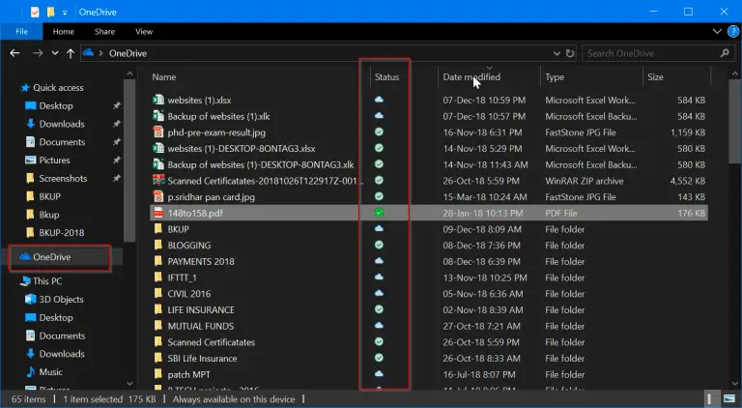The width and height of the screenshot is (742, 408).
Task: Click the folder icon of patch MPT
Action: [158, 374]
